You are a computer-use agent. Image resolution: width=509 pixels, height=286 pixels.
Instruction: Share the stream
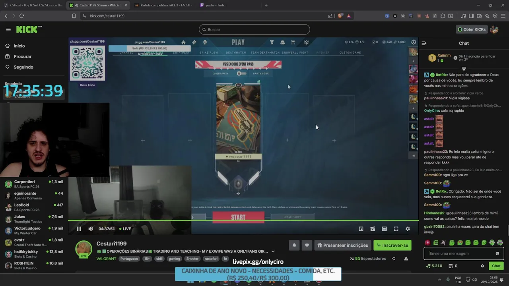click(393, 259)
